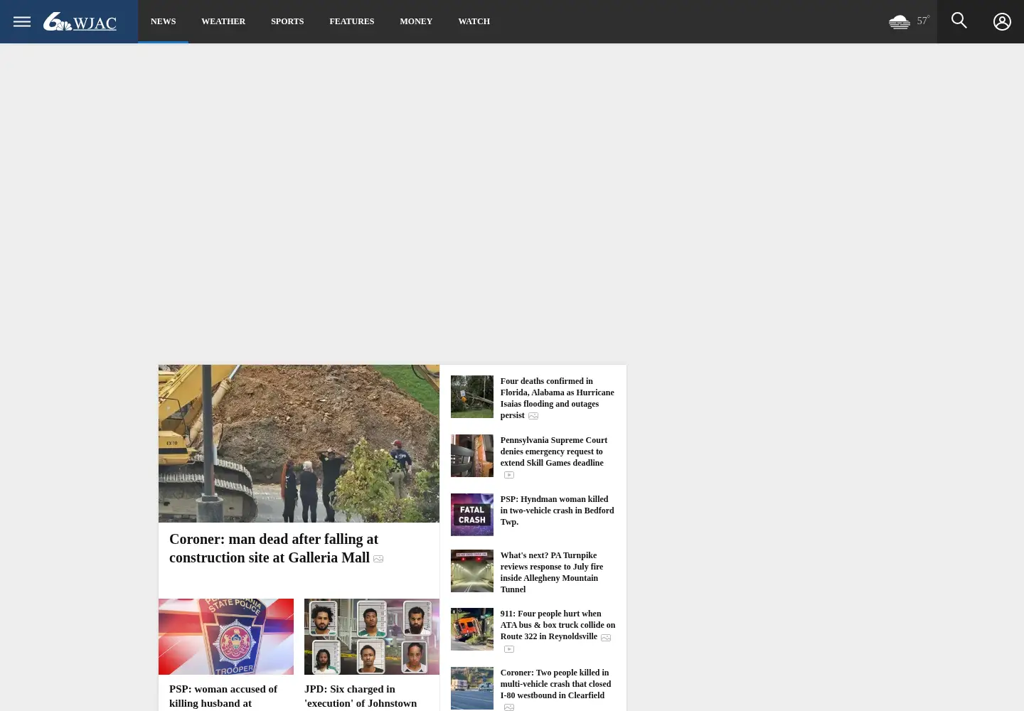Open PA Turnpike Allegheny Tunnel fire article

[x=551, y=572]
